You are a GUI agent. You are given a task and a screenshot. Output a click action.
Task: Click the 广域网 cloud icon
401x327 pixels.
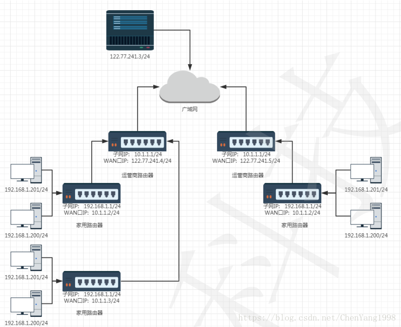pyautogui.click(x=190, y=87)
